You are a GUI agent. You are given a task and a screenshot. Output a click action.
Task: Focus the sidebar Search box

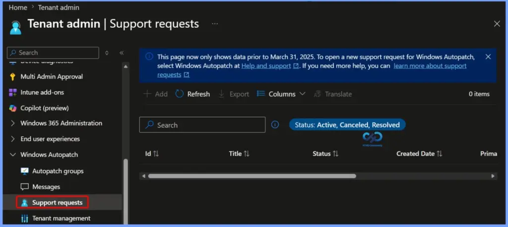tap(53, 53)
